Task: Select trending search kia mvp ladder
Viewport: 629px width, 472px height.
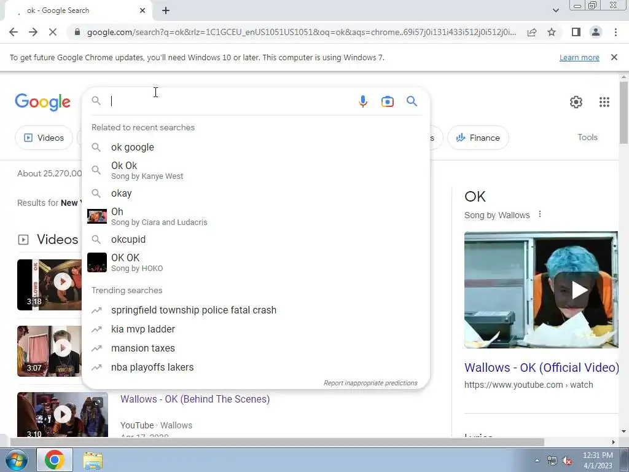Action: 256,329
